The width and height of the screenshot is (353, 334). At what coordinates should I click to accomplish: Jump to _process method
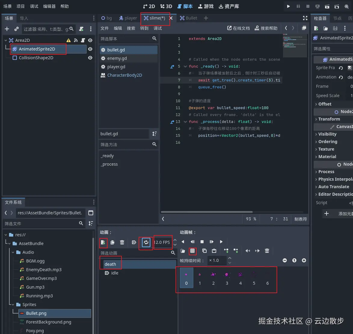click(129, 164)
